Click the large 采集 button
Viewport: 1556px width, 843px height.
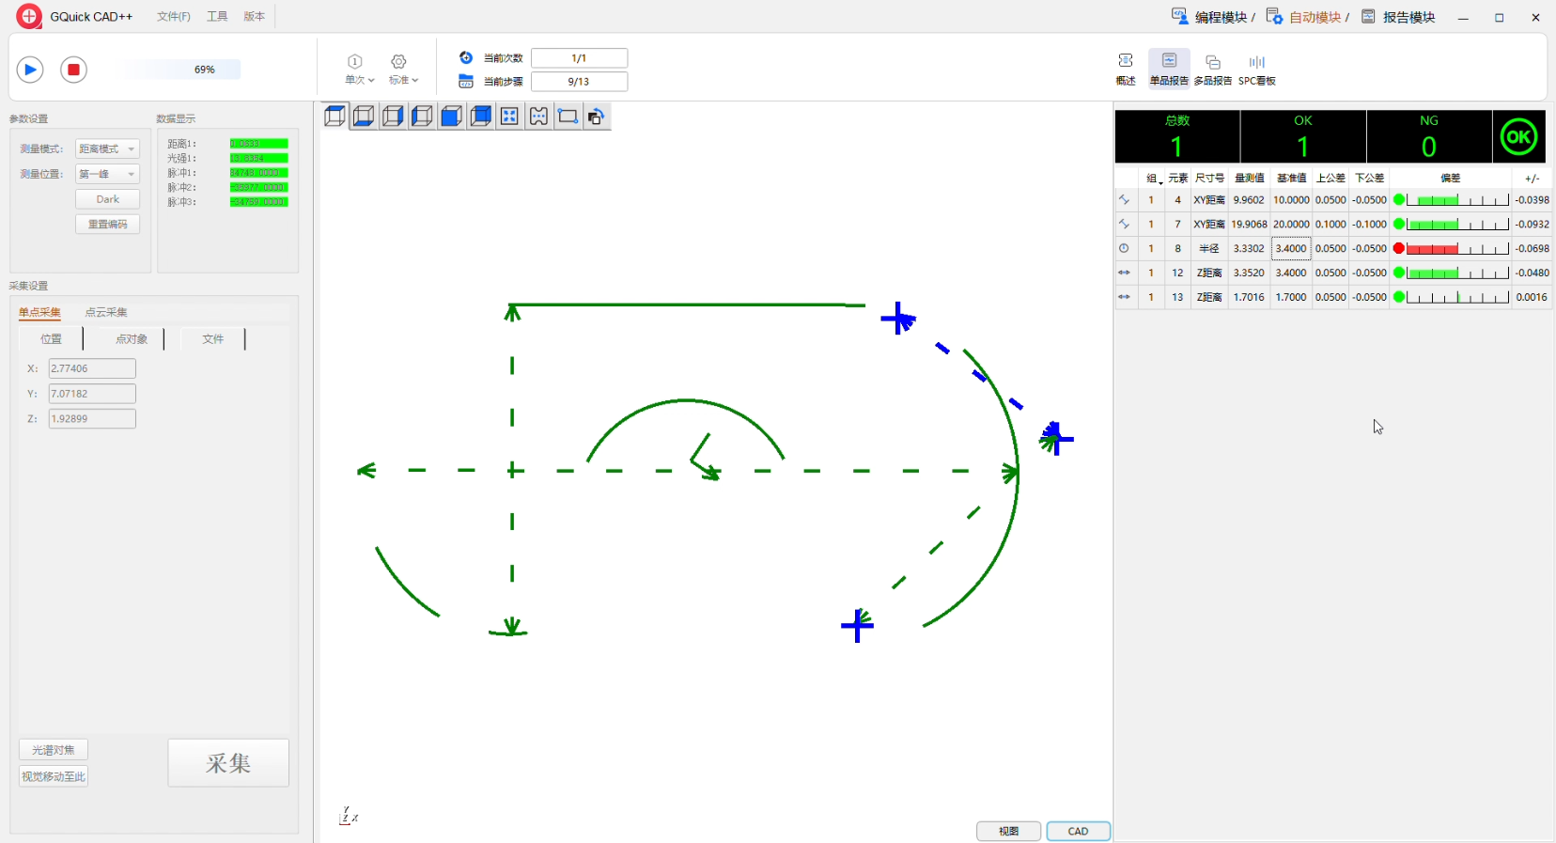tap(228, 763)
